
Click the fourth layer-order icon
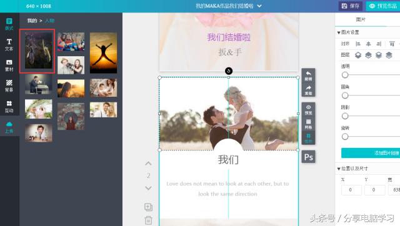pos(389,55)
